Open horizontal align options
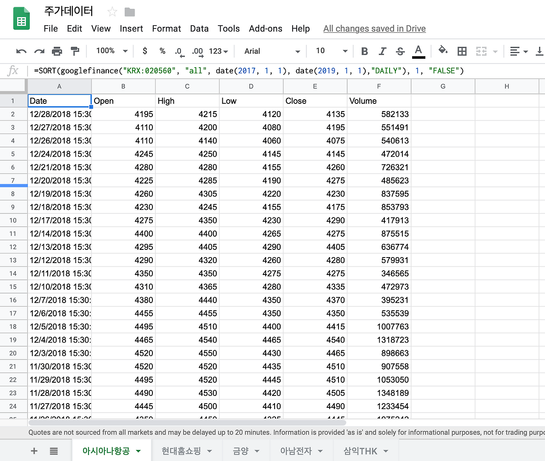The height and width of the screenshot is (461, 545). (519, 52)
